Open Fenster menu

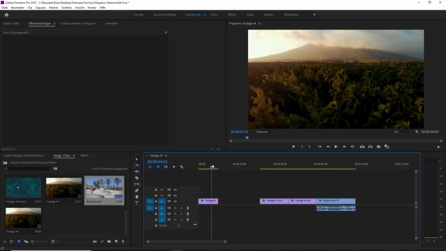tap(92, 8)
